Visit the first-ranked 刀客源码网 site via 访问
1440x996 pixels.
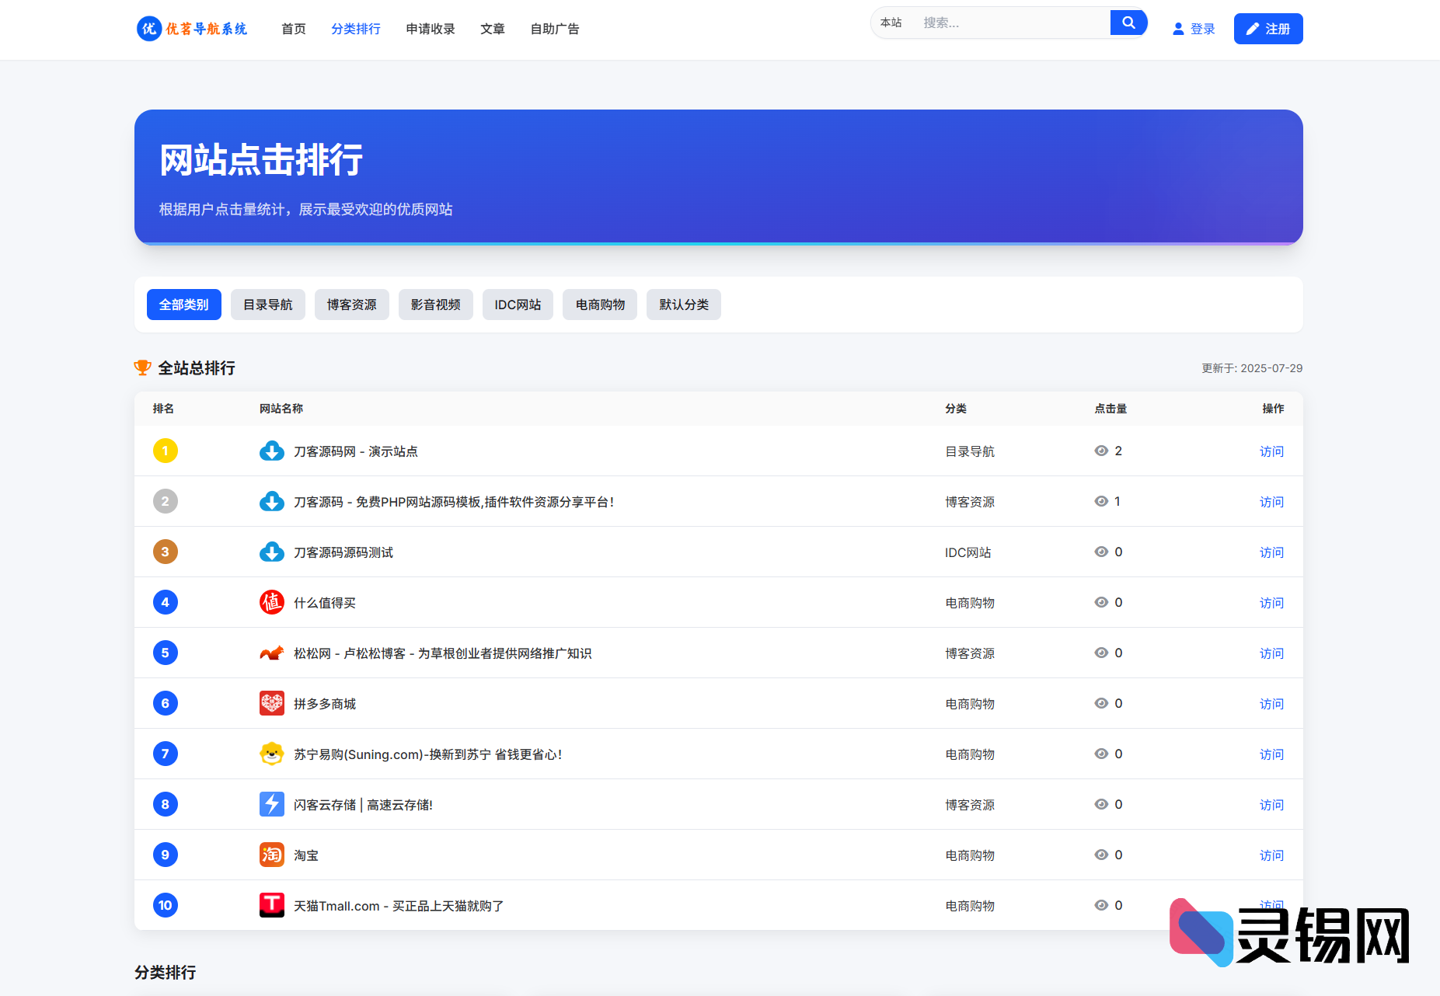1271,451
